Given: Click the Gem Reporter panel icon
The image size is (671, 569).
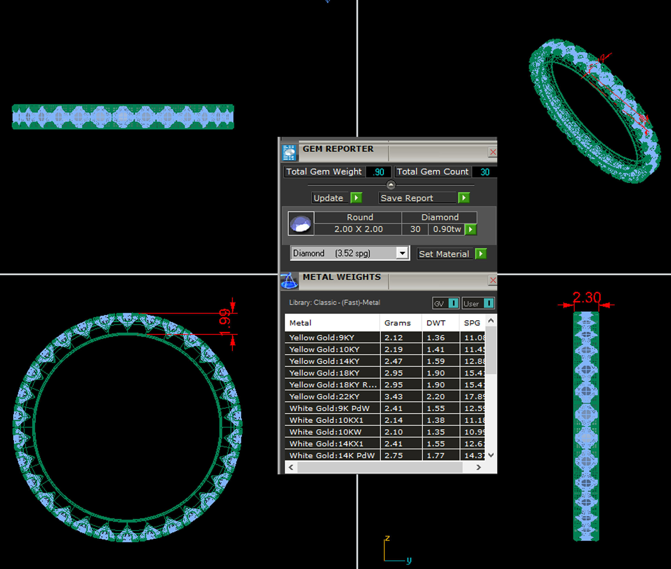Looking at the screenshot, I should click(289, 152).
